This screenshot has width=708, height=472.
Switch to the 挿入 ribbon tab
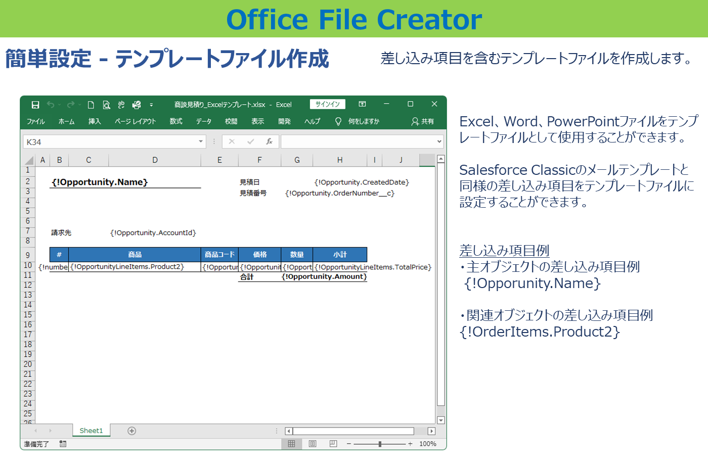point(95,121)
